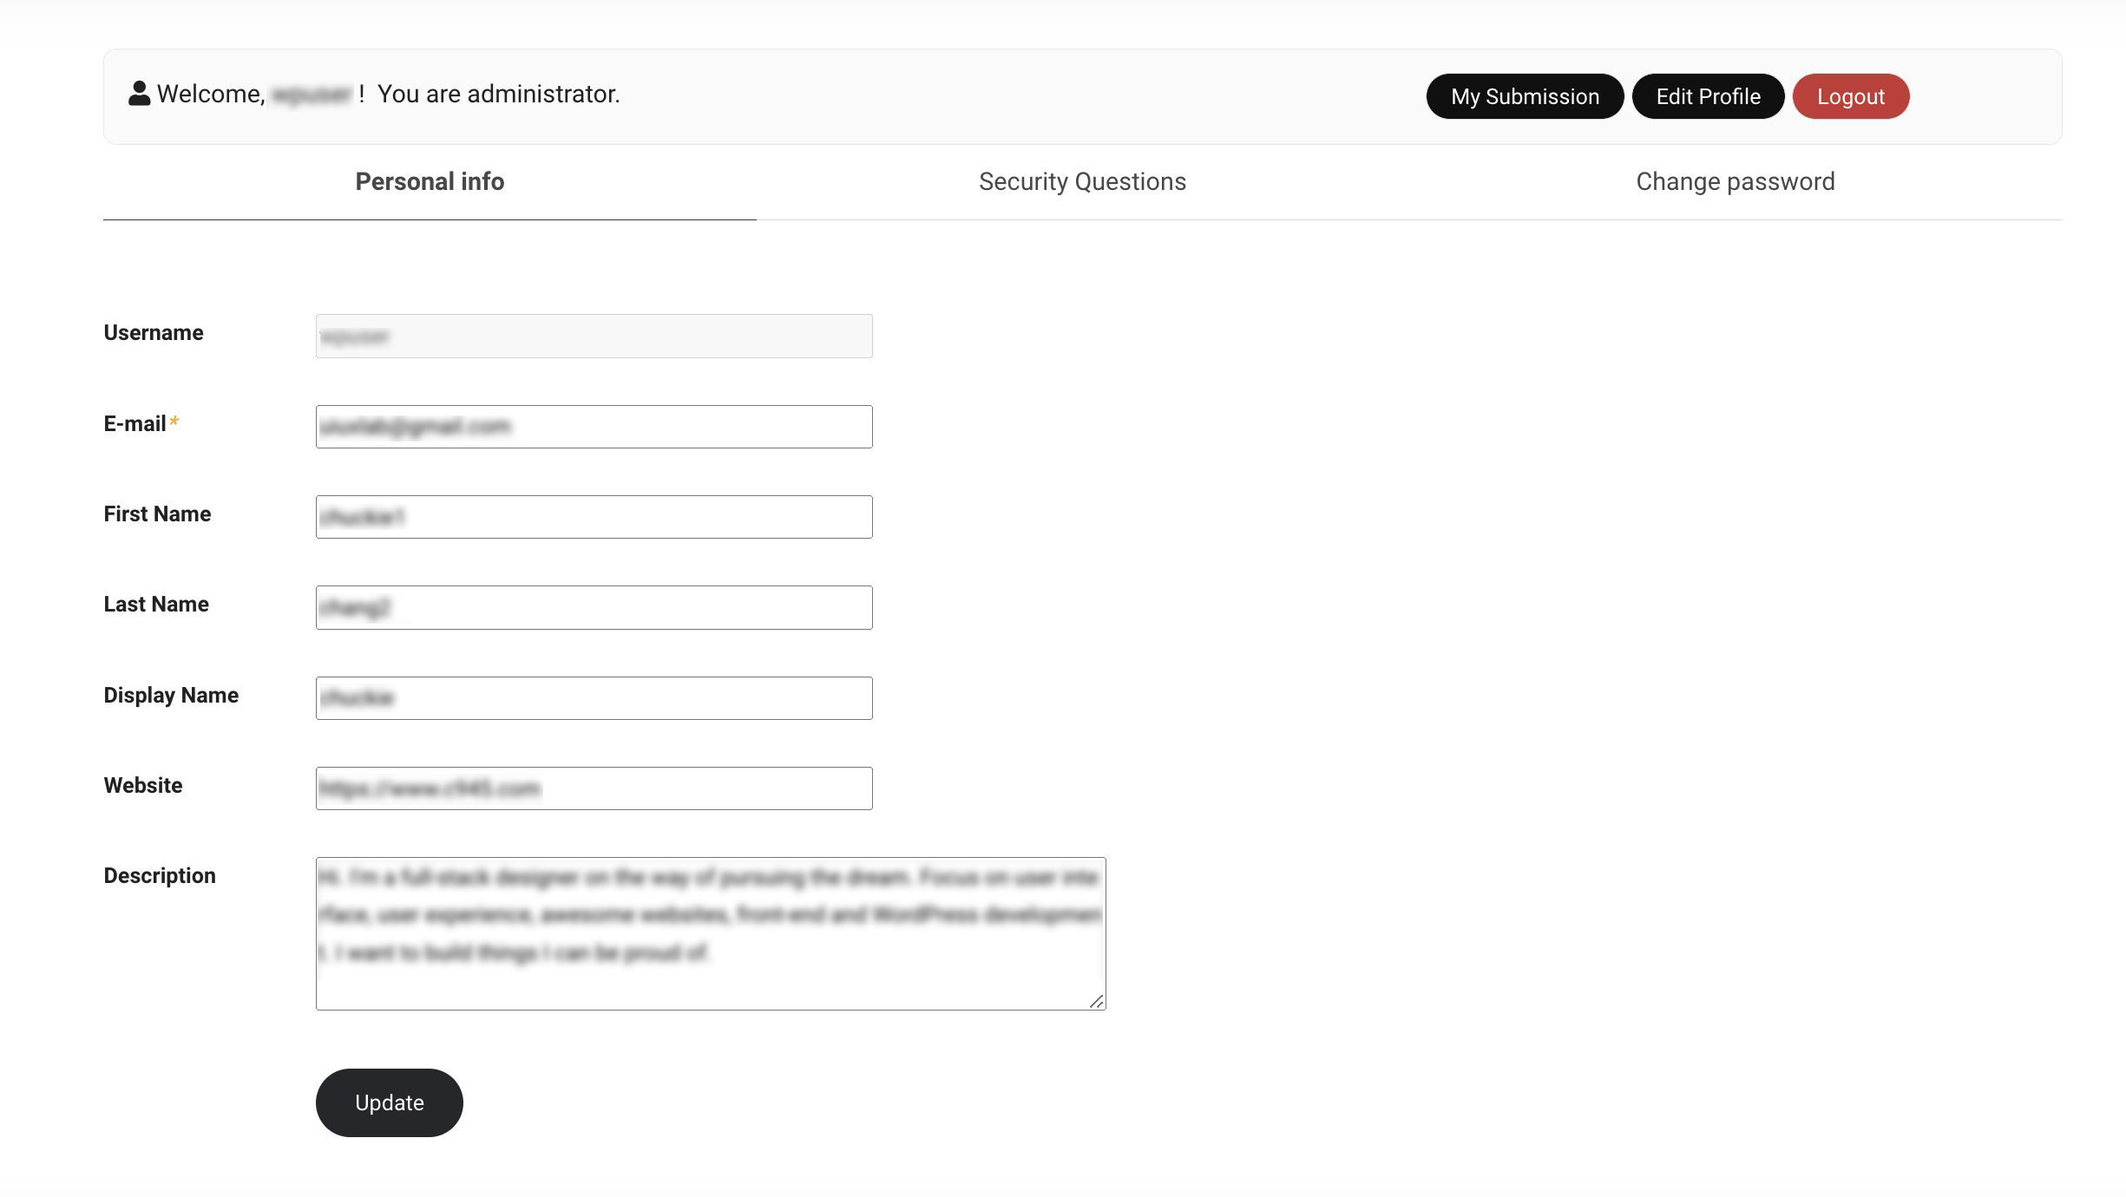Click the disabled Username field
Viewport: 2126px width, 1197px height.
click(594, 336)
